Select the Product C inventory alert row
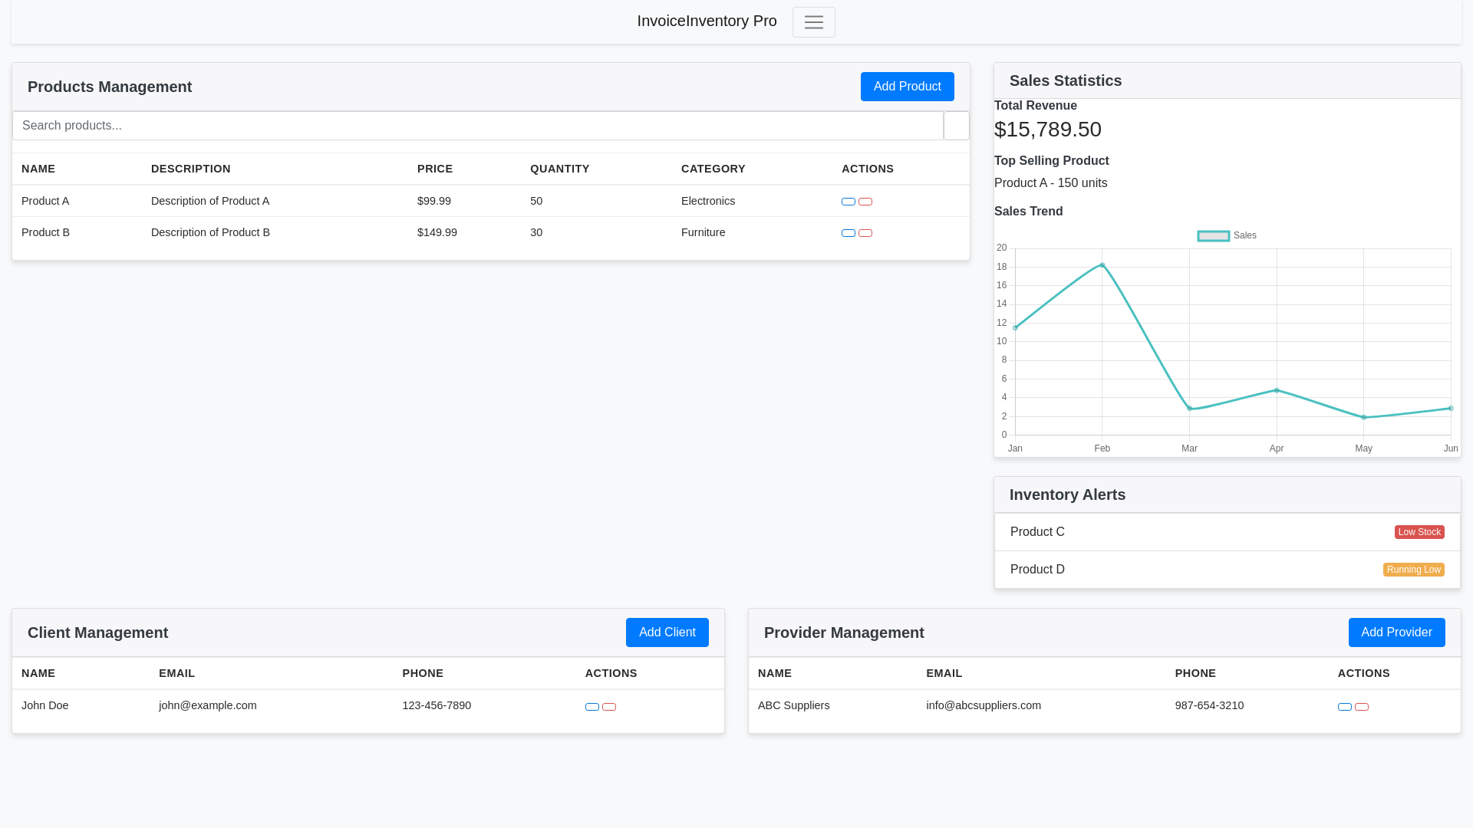Viewport: 1473px width, 828px height. click(x=1227, y=532)
